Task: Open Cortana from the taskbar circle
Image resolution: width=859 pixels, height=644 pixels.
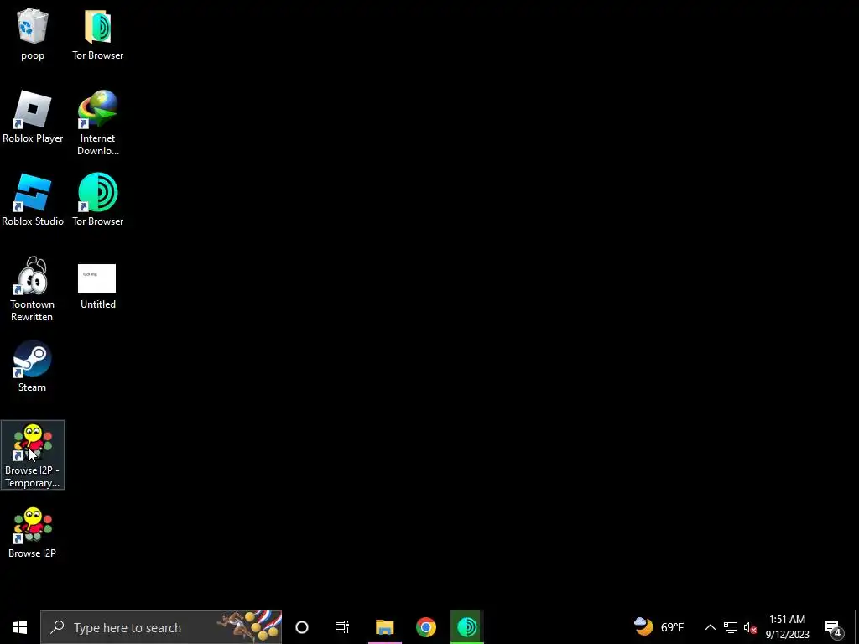Action: (302, 627)
